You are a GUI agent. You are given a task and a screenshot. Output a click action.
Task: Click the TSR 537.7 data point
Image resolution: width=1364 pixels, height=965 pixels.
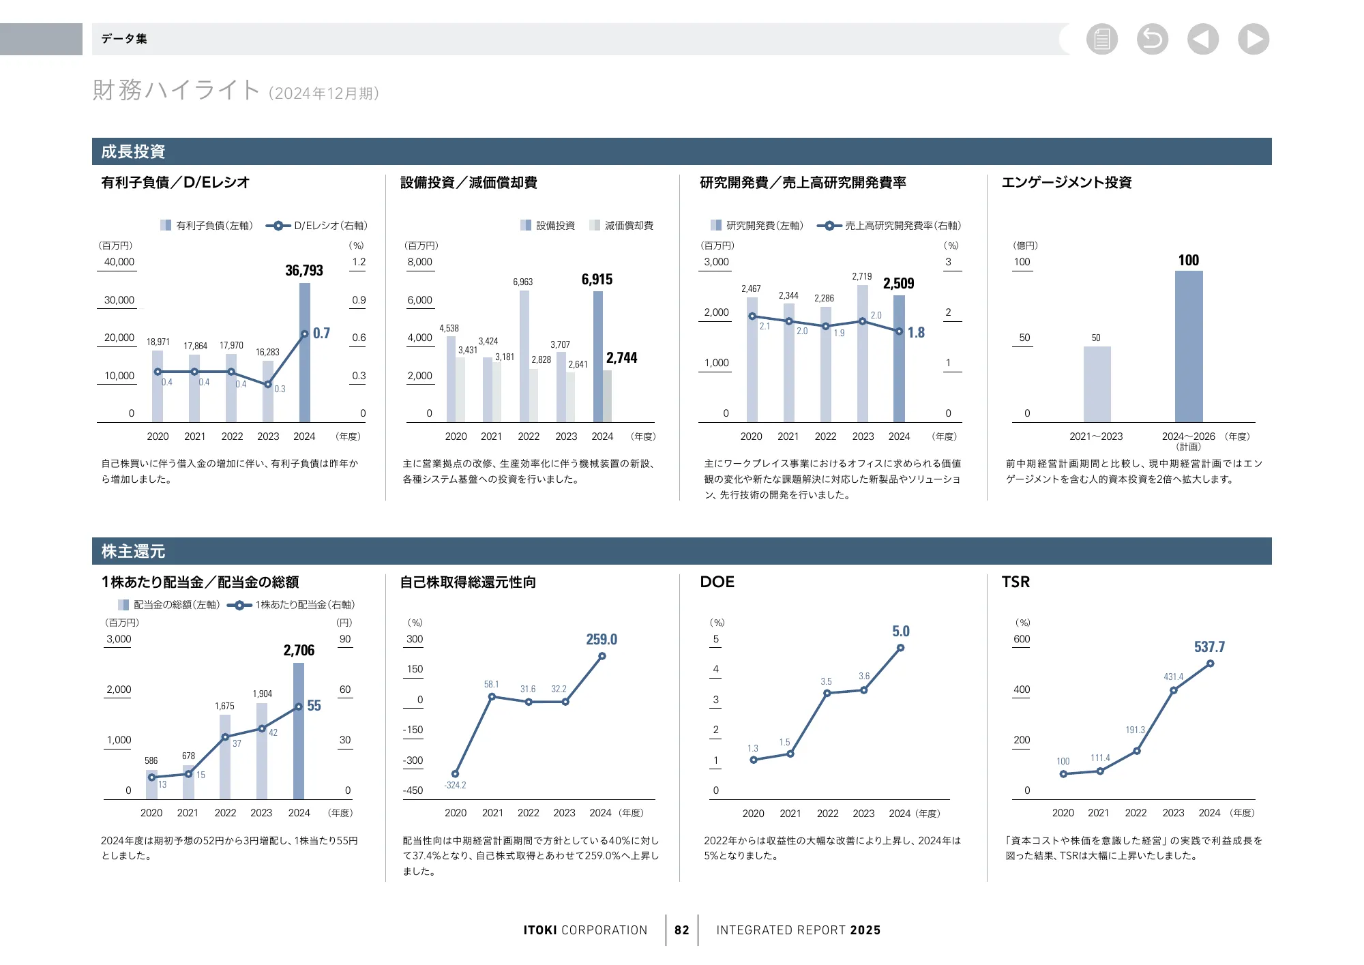pyautogui.click(x=1210, y=664)
